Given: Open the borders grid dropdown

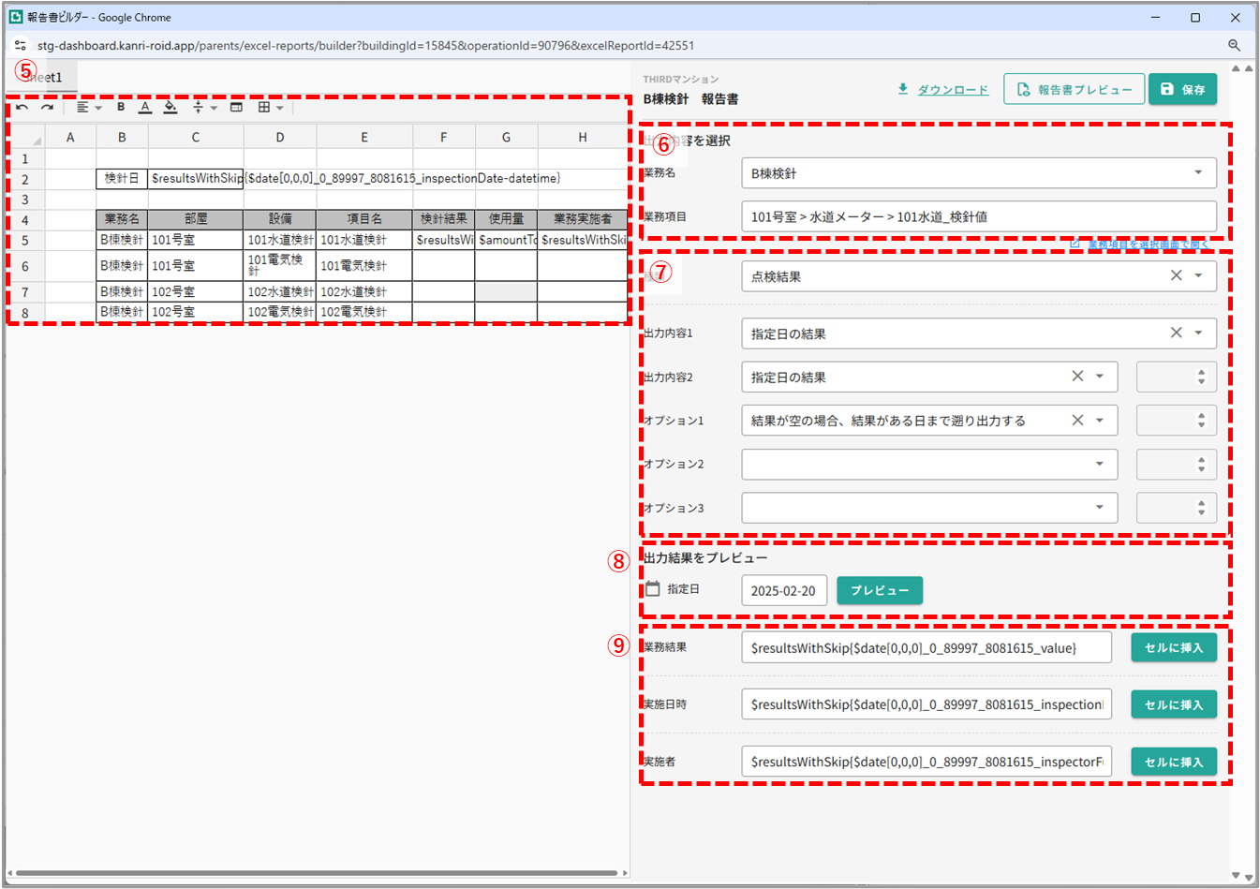Looking at the screenshot, I should click(x=271, y=108).
